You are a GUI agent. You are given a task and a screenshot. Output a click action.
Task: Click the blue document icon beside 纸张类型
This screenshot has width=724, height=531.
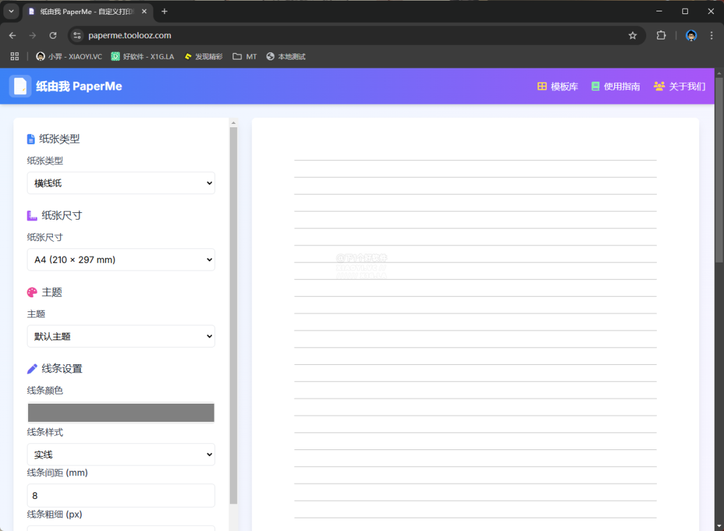(x=31, y=139)
